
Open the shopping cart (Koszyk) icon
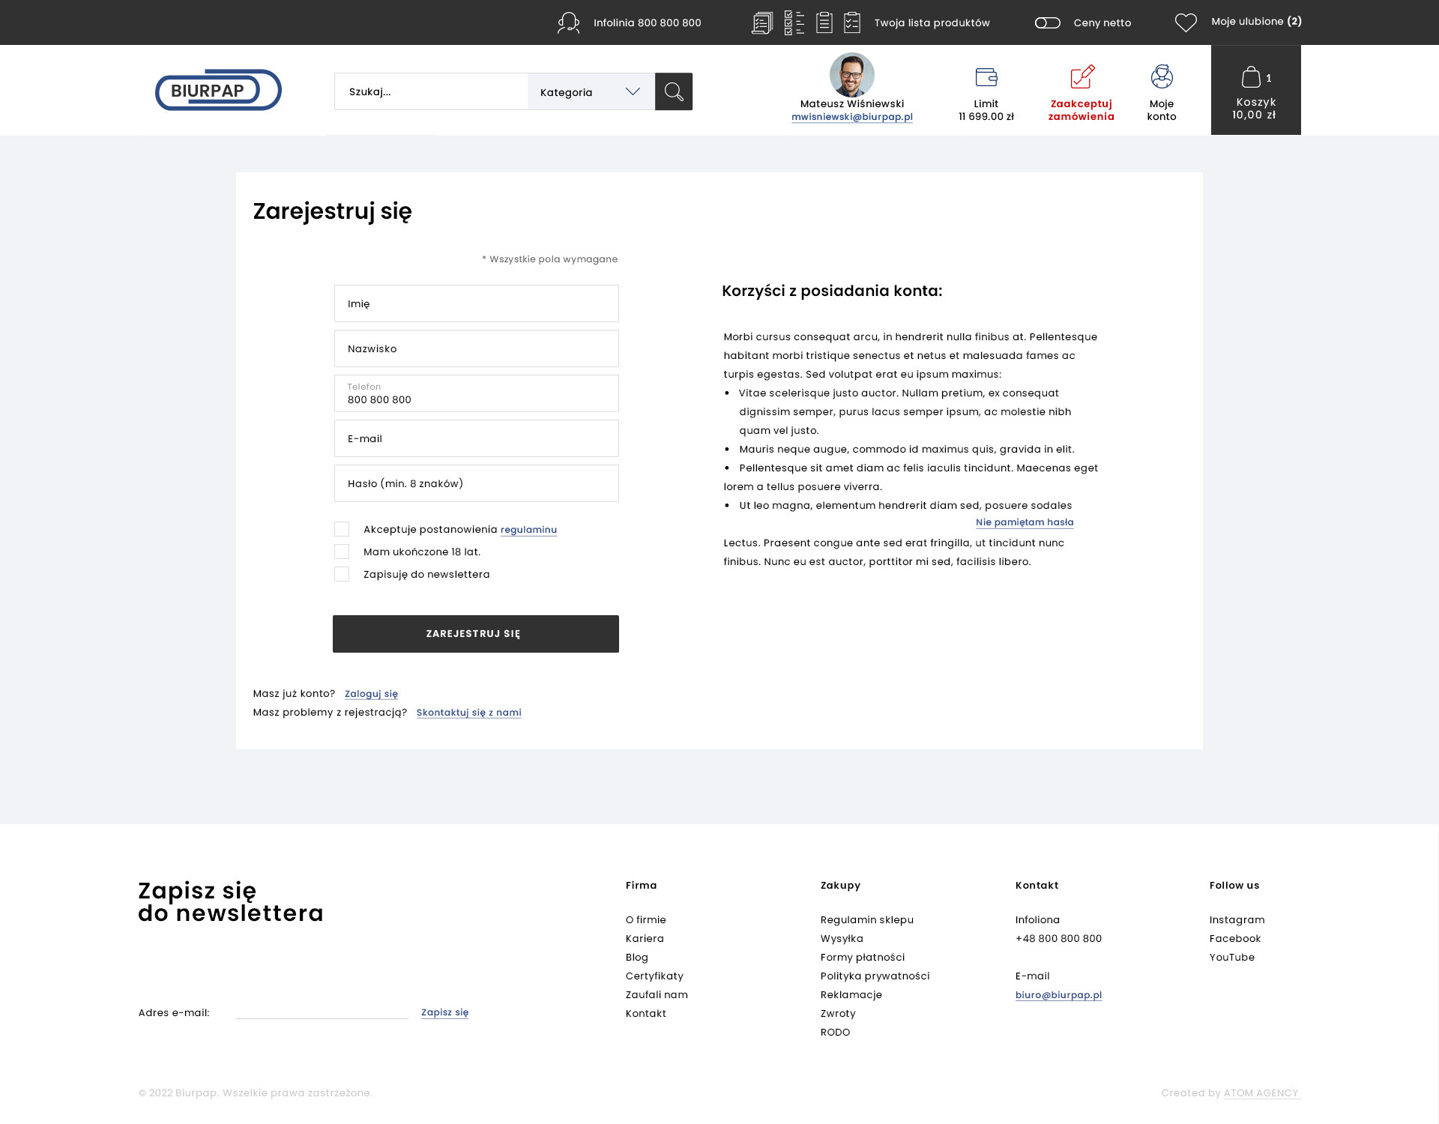[x=1250, y=77]
